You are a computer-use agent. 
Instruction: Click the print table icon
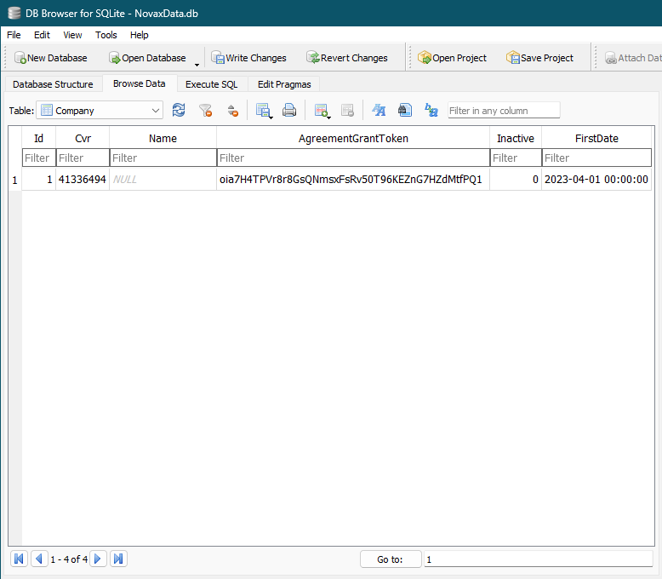tap(289, 111)
